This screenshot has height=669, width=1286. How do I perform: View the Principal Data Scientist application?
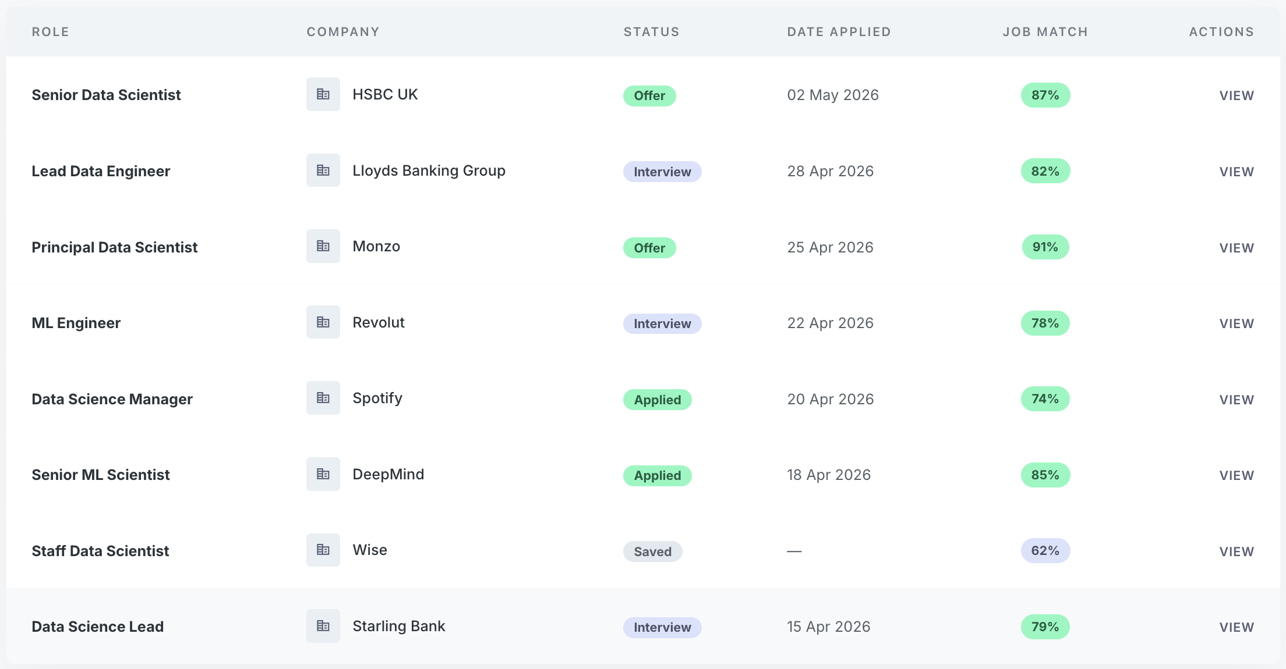[x=1236, y=248]
